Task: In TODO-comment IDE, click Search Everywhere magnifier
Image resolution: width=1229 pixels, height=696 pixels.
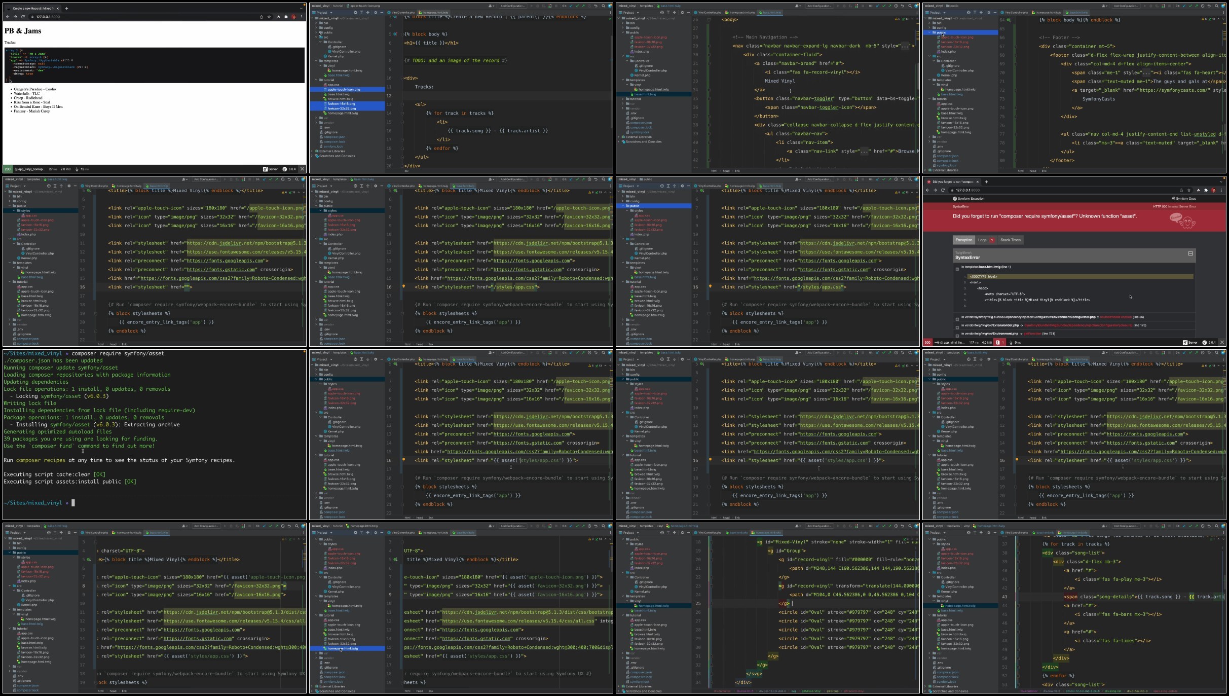Action: pyautogui.click(x=604, y=6)
